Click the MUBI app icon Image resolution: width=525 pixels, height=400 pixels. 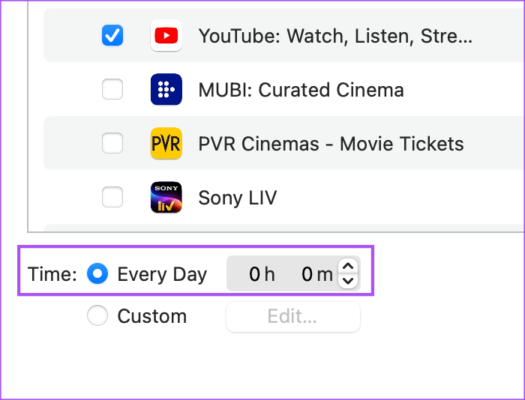166,89
